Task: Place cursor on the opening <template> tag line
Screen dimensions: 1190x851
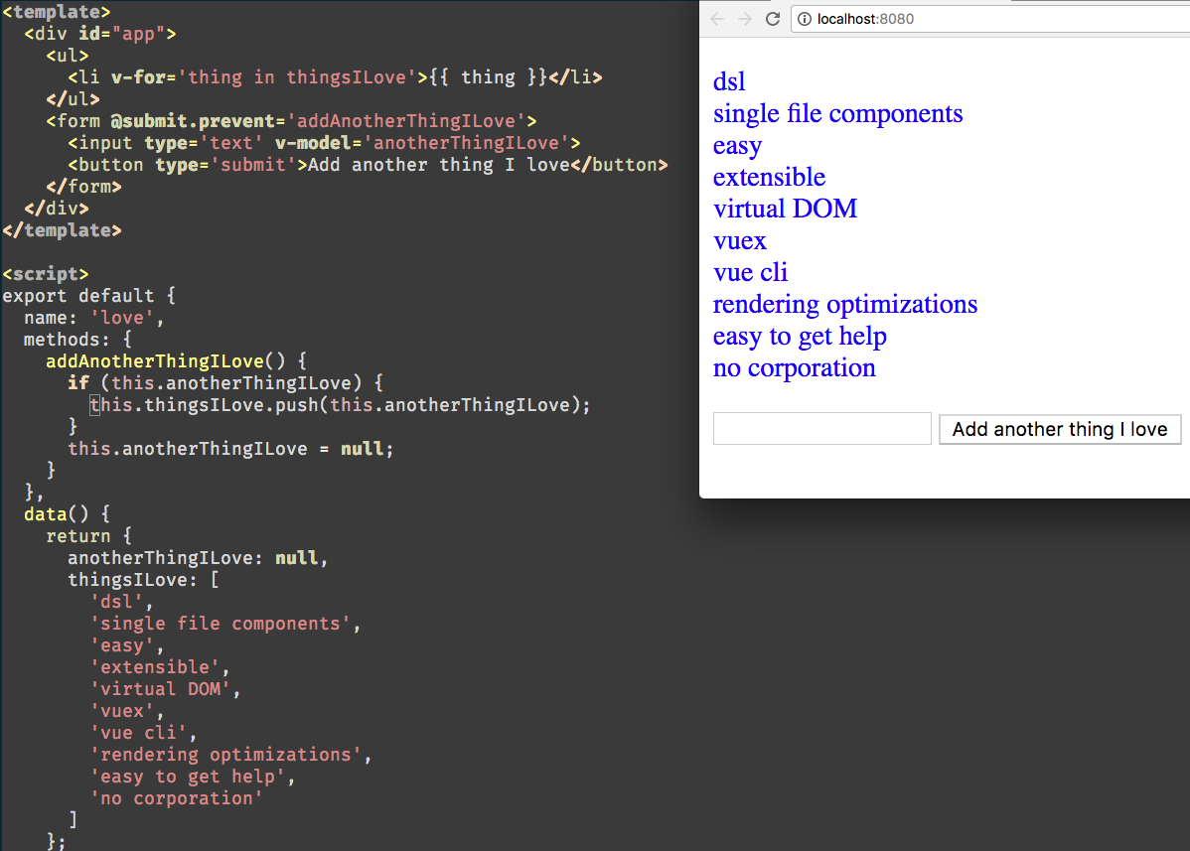Action: point(57,12)
